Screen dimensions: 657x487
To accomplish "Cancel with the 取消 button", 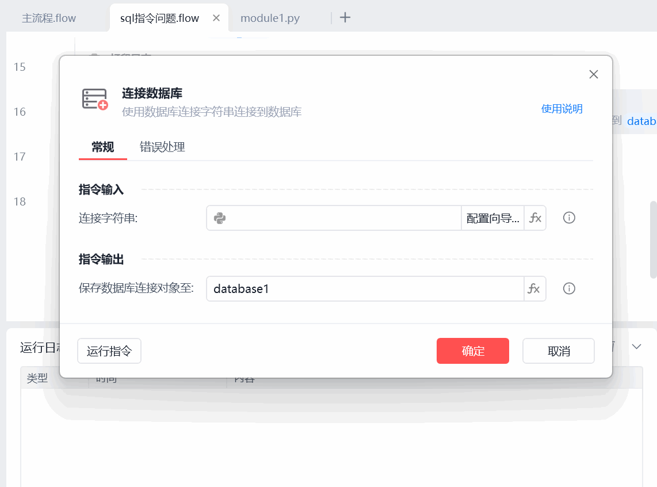I will pyautogui.click(x=559, y=351).
